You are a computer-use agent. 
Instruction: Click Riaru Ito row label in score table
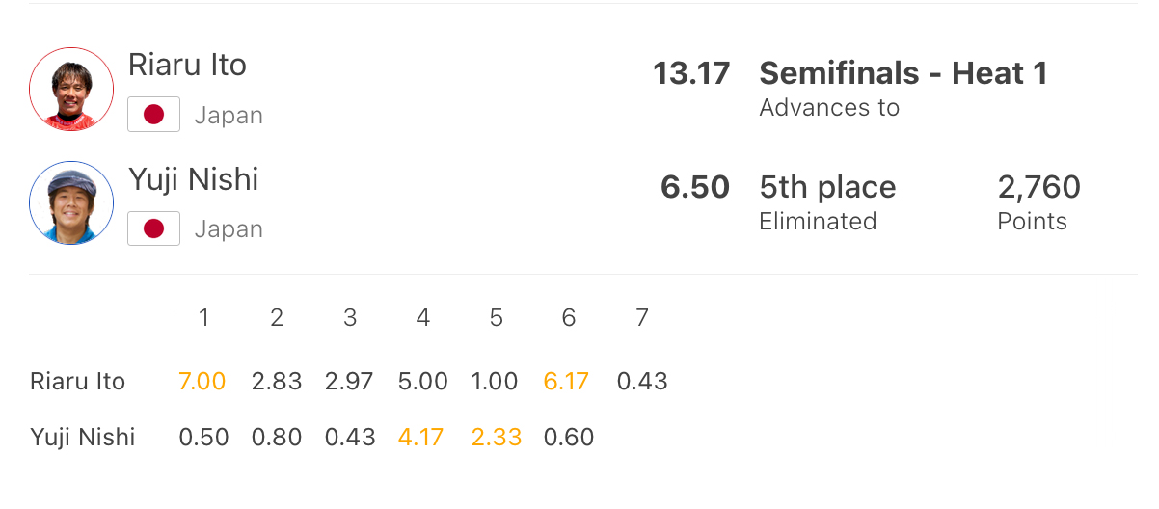click(x=78, y=382)
